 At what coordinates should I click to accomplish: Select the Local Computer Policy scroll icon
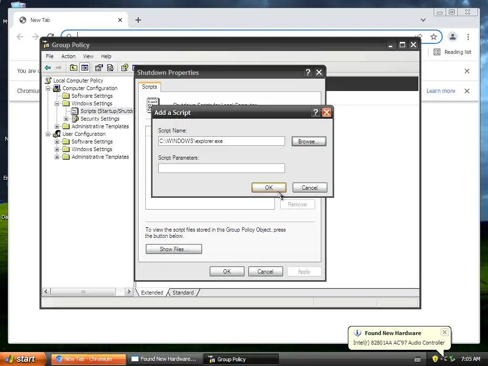[x=48, y=80]
